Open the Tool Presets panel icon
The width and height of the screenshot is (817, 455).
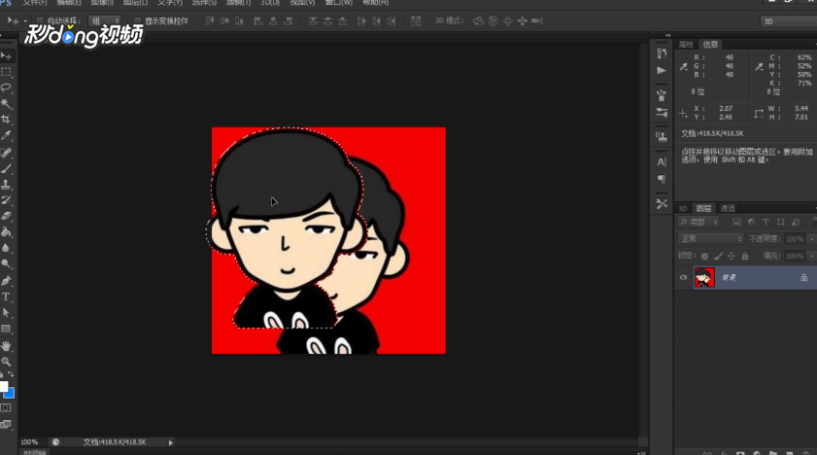pyautogui.click(x=662, y=204)
